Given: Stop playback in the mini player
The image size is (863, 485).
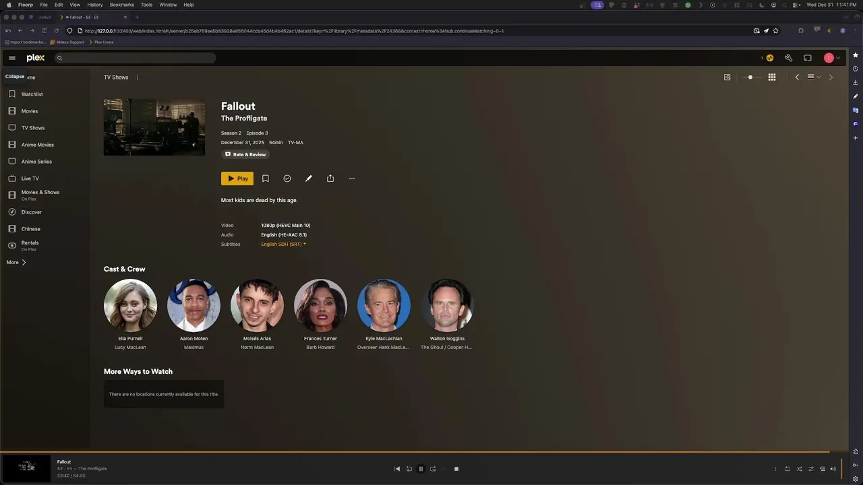Looking at the screenshot, I should click(456, 469).
